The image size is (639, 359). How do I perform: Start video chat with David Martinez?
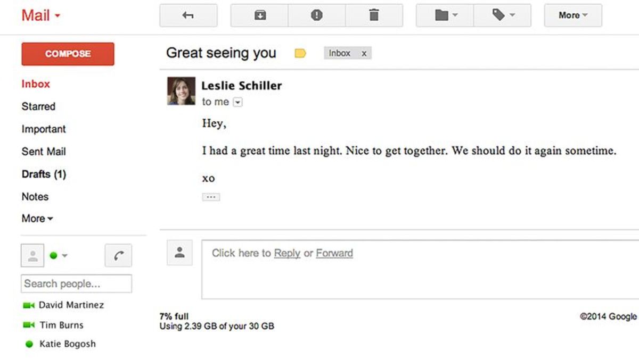(x=28, y=305)
